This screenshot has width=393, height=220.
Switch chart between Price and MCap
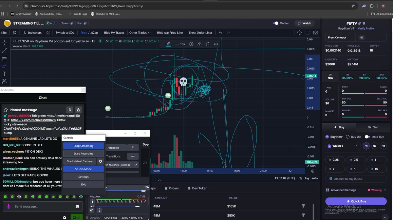89,33
